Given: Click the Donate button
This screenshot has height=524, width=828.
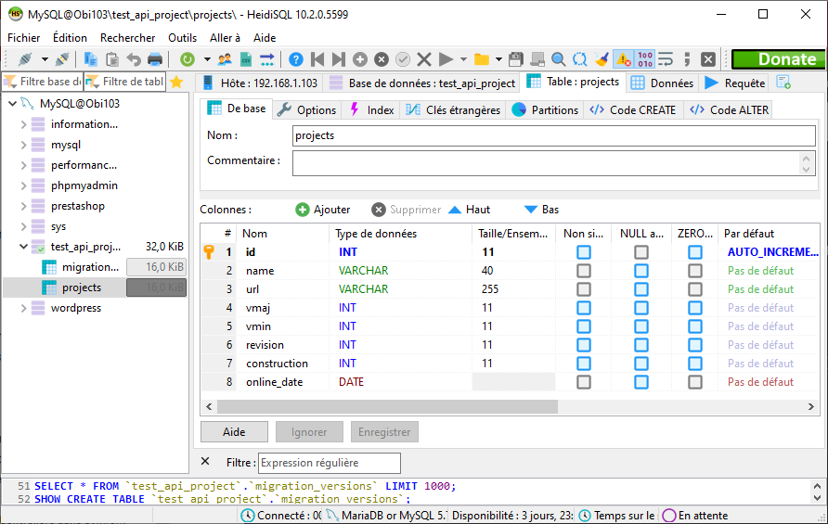Looking at the screenshot, I should point(778,59).
